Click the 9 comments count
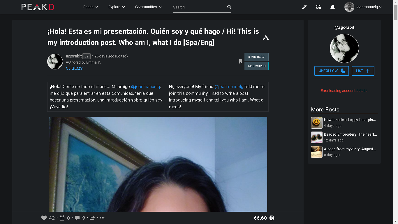This screenshot has height=224, width=398. 84,218
